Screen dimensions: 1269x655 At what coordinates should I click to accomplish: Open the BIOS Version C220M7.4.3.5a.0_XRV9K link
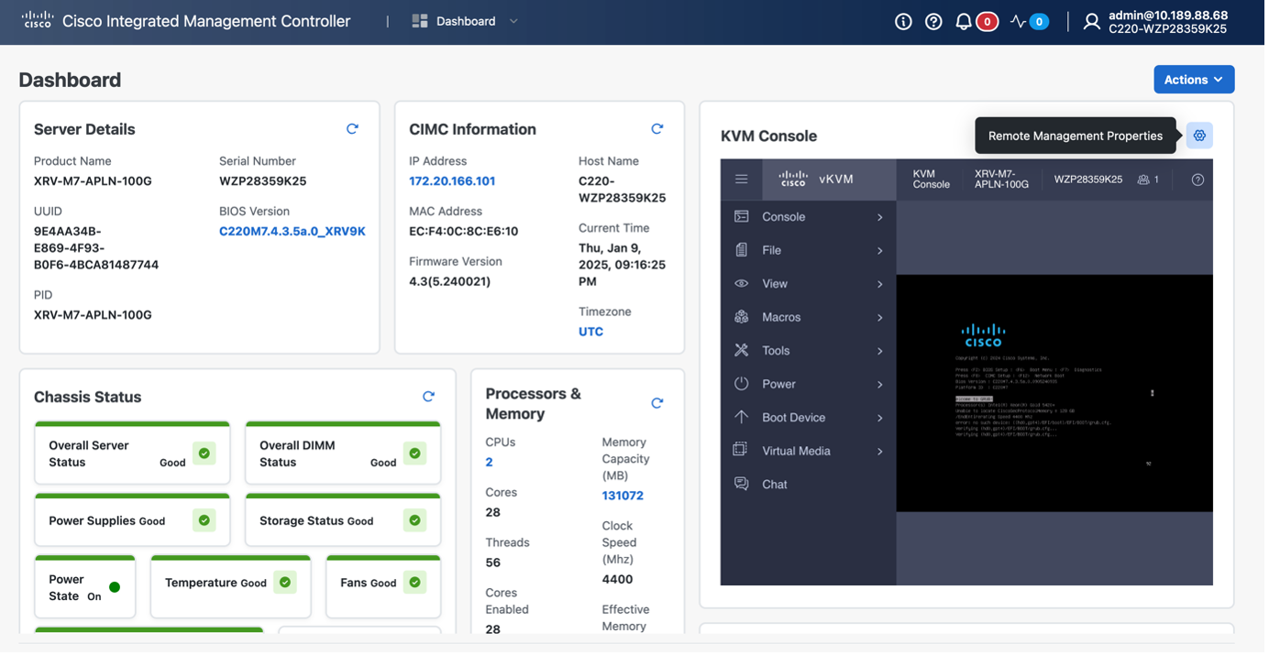click(x=292, y=232)
